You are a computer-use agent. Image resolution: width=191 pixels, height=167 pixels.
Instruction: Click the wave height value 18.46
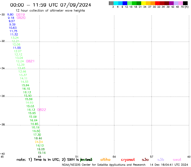tap(38, 138)
